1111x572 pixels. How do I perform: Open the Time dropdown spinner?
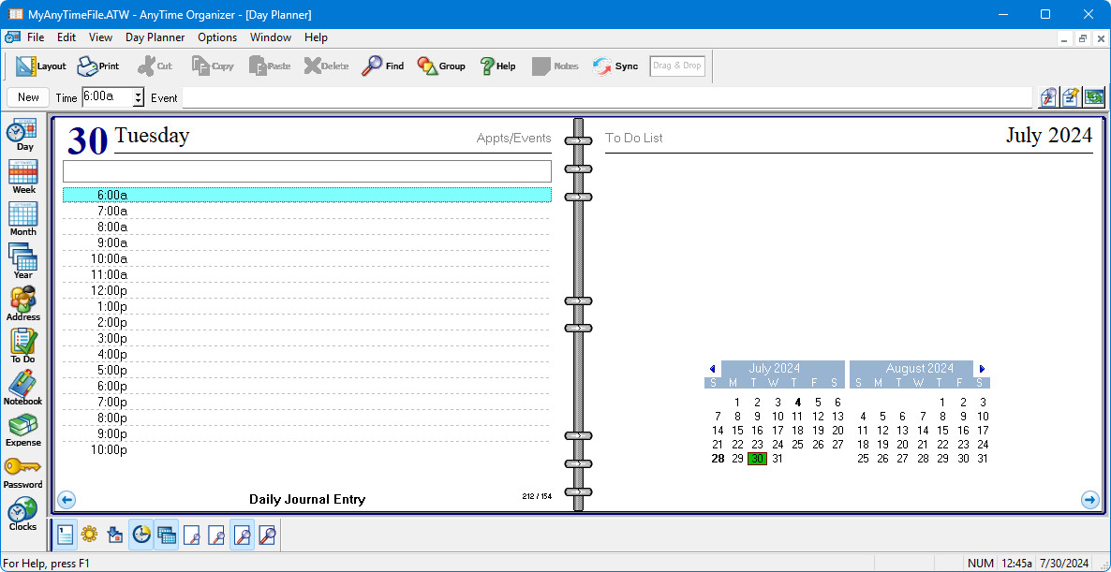[x=138, y=97]
